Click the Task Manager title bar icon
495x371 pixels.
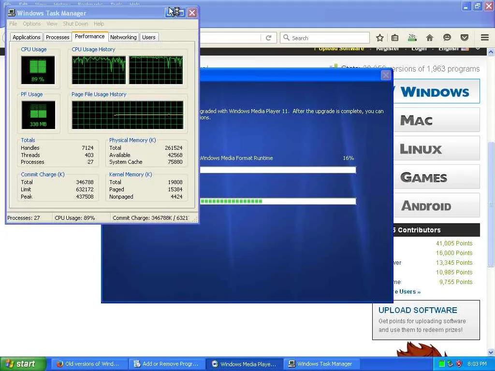click(x=12, y=13)
